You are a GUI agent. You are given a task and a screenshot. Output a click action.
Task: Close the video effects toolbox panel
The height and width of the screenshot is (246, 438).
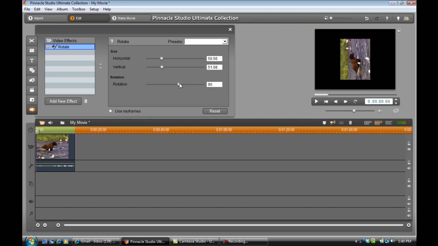230,29
